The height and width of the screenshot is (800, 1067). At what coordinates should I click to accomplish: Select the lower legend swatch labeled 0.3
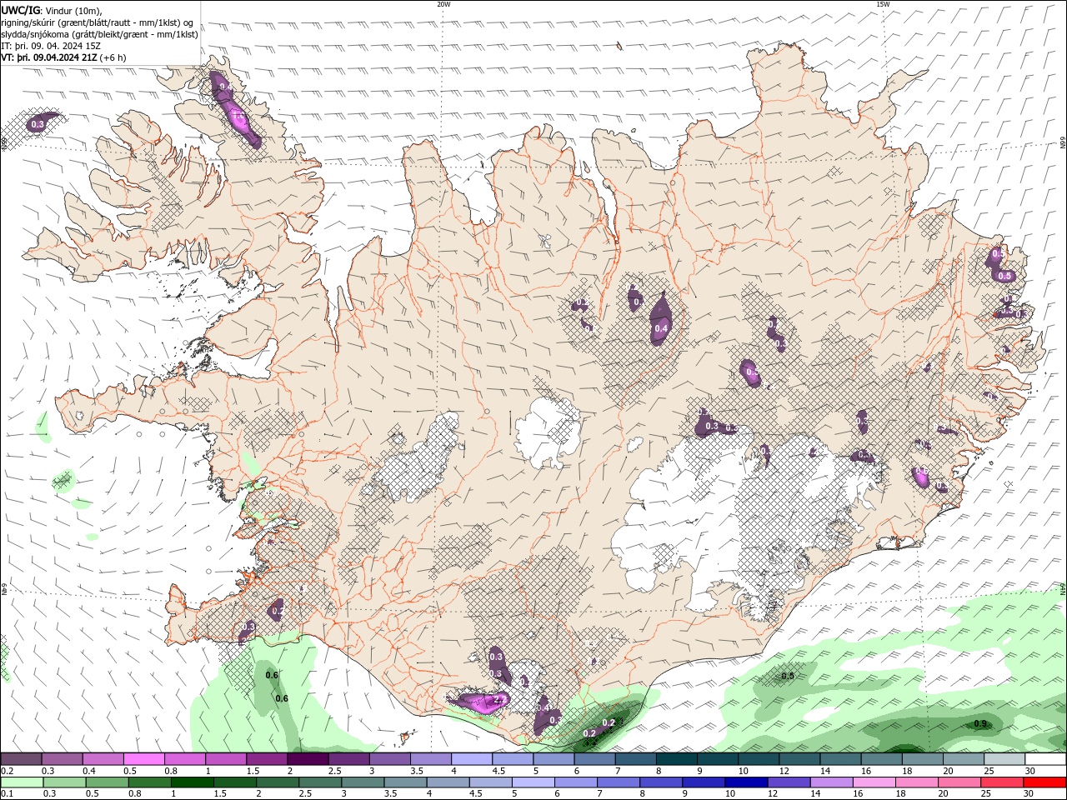(64, 782)
